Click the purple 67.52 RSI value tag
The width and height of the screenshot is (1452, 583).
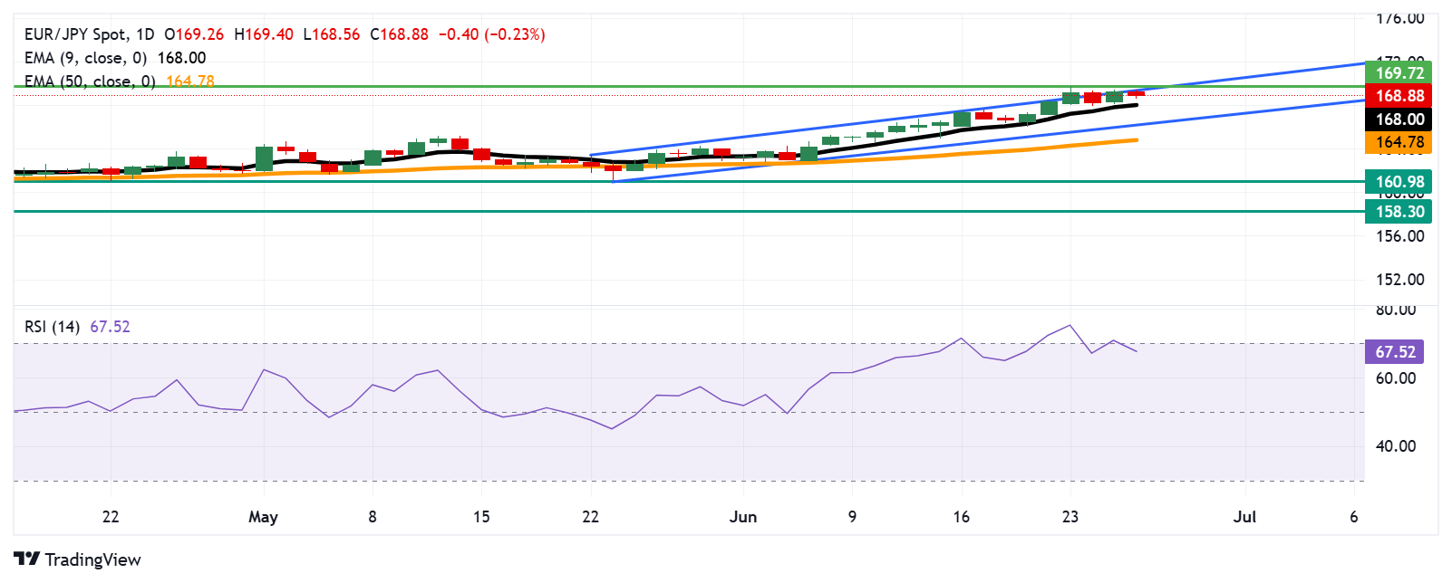point(1395,352)
